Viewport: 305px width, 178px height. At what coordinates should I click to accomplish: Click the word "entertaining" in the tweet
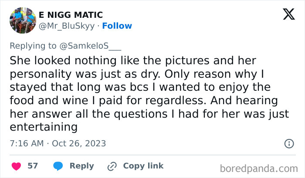click(x=44, y=127)
